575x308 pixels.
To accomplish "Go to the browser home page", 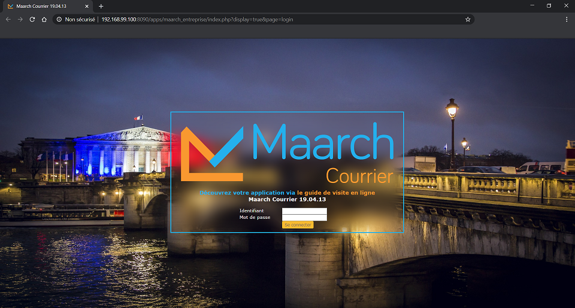I will point(44,19).
